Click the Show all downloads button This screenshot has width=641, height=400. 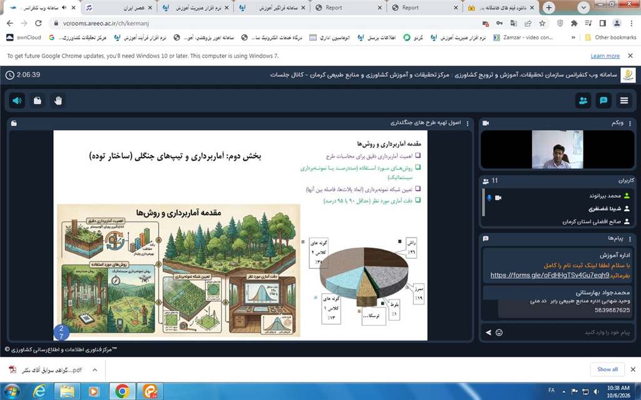[x=607, y=369]
